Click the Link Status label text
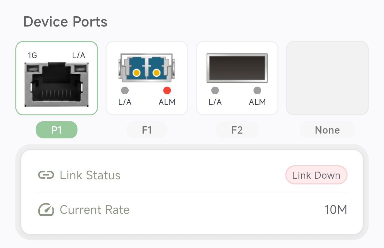This screenshot has width=384, height=248. point(90,175)
